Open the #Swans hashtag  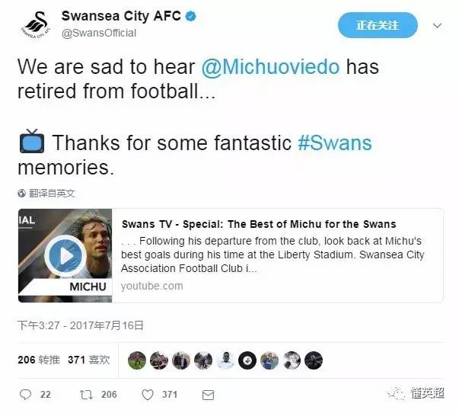(335, 142)
